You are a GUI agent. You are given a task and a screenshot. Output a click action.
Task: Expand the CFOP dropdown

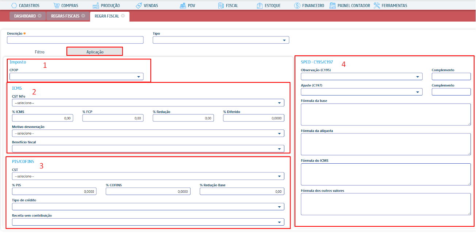coord(76,77)
